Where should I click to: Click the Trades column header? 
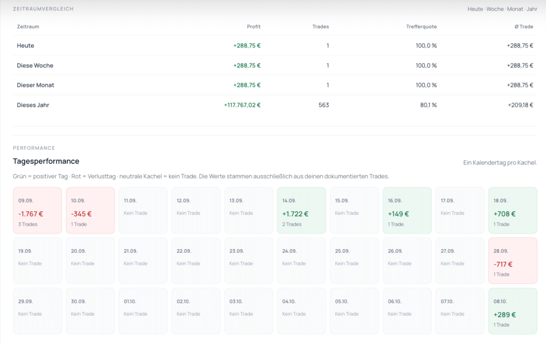(x=320, y=27)
